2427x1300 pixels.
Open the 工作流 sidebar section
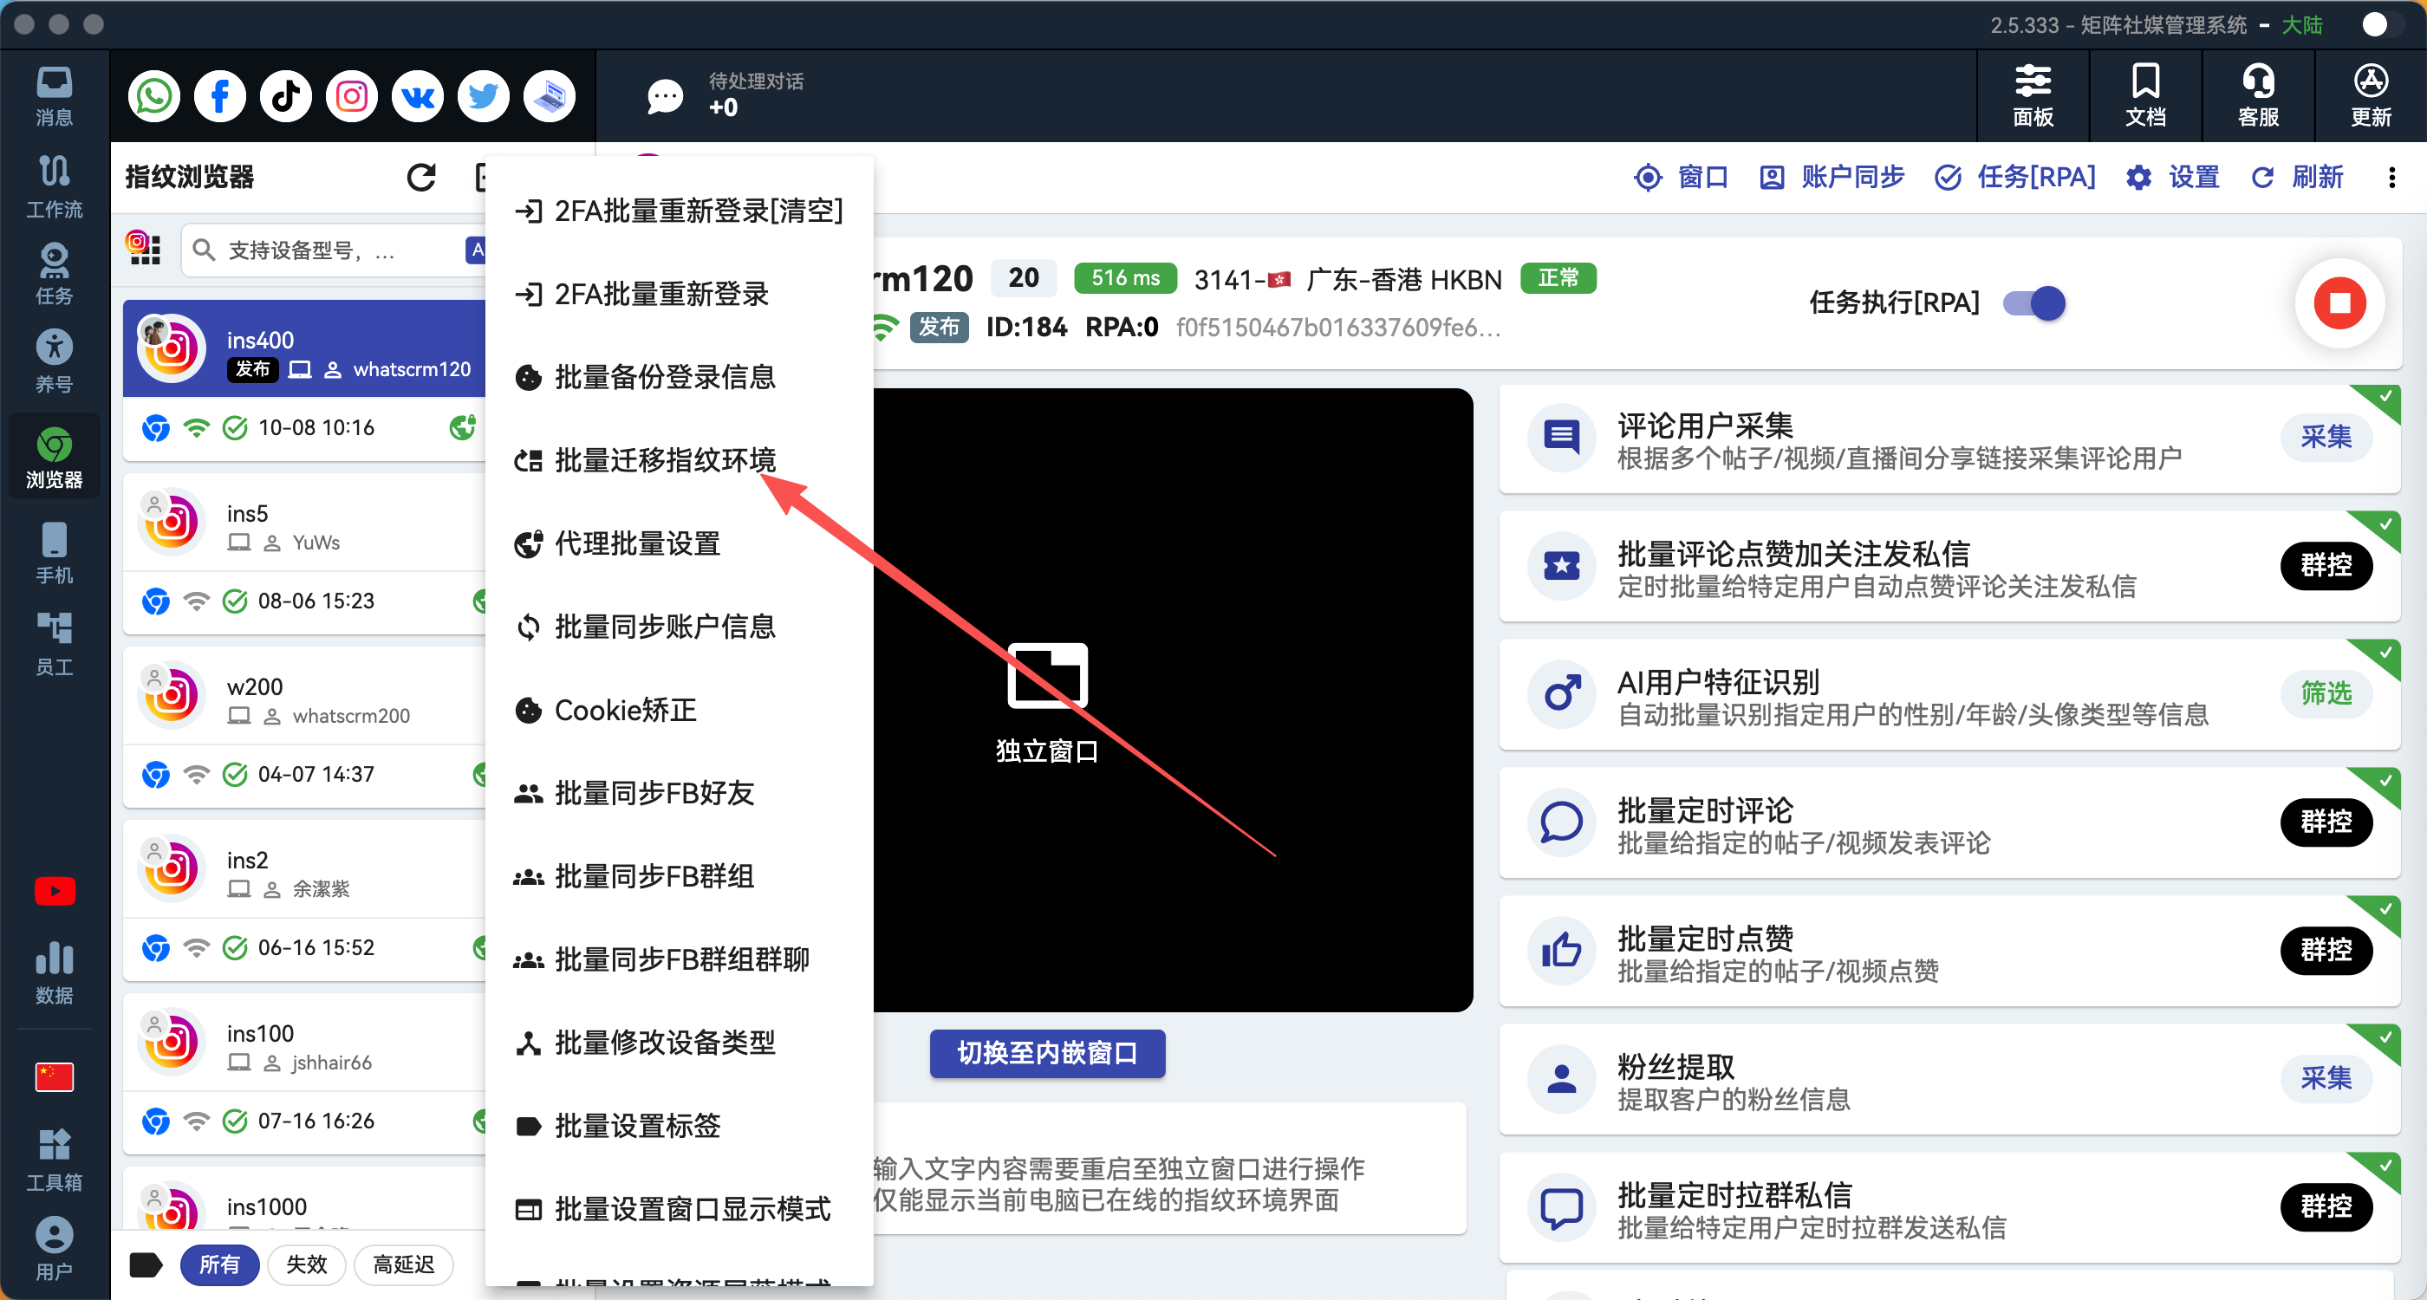[54, 185]
